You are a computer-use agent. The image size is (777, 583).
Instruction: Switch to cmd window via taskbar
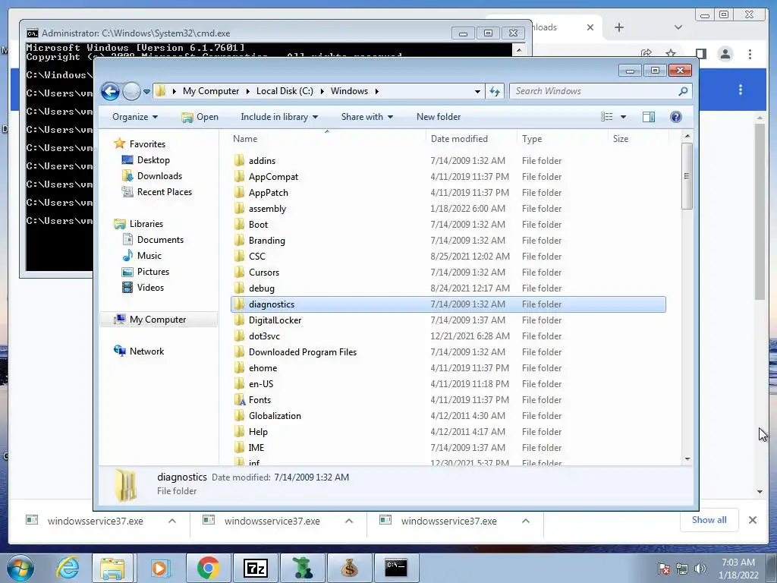point(396,568)
